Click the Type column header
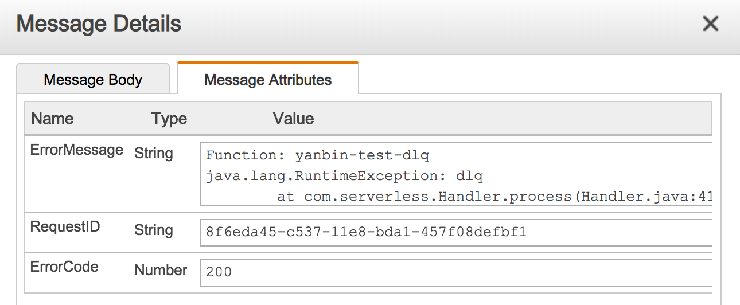The height and width of the screenshot is (305, 740). tap(169, 119)
